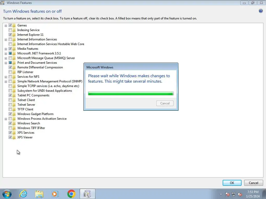This screenshot has height=199, width=266.
Task: Click Cancel in the Microsoft Windows progress dialog
Action: 165,103
